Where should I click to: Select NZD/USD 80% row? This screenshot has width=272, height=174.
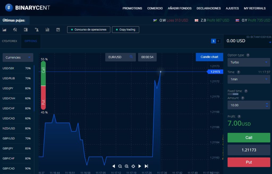pos(17,129)
